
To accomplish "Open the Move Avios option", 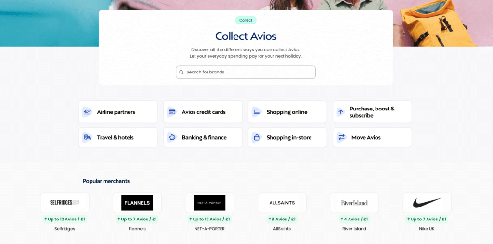I will click(x=372, y=137).
